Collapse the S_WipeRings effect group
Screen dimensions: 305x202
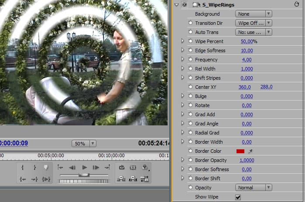tap(176, 5)
